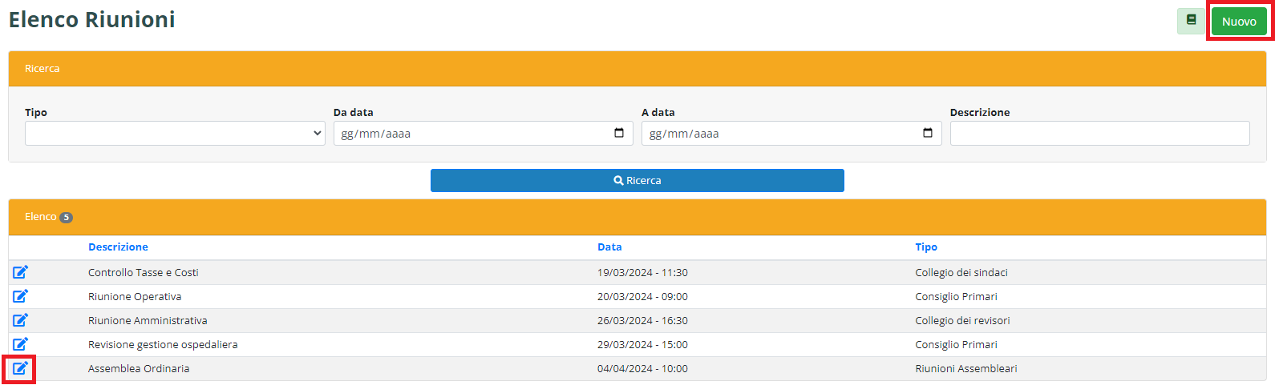The width and height of the screenshot is (1275, 389).
Task: Open the Assemblea Ordinaria edit icon
Action: (x=20, y=368)
